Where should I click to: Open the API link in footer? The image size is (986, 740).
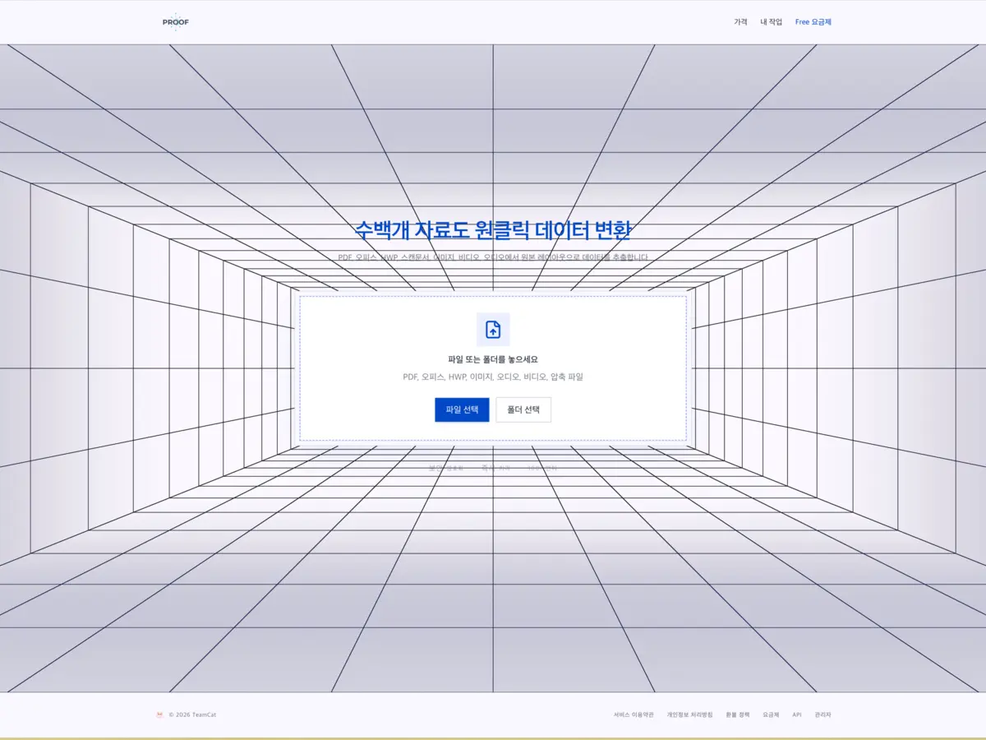[x=797, y=715]
